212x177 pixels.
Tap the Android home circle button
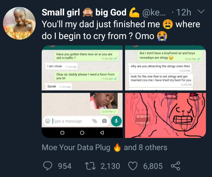pos(82,133)
